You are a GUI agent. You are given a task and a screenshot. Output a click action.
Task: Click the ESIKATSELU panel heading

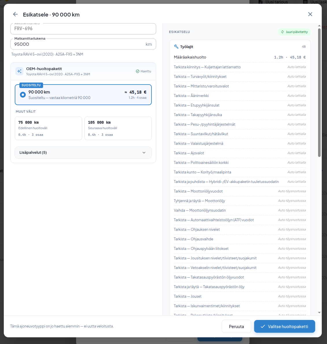pos(179,32)
